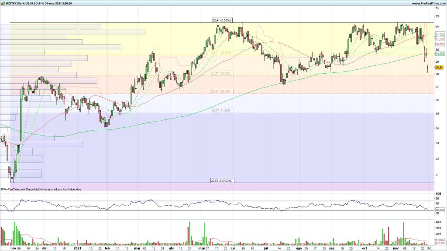Click the yellow 28,54 current price tag

439,68
